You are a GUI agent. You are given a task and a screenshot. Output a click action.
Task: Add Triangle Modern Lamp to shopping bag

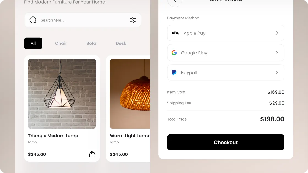pyautogui.click(x=92, y=154)
